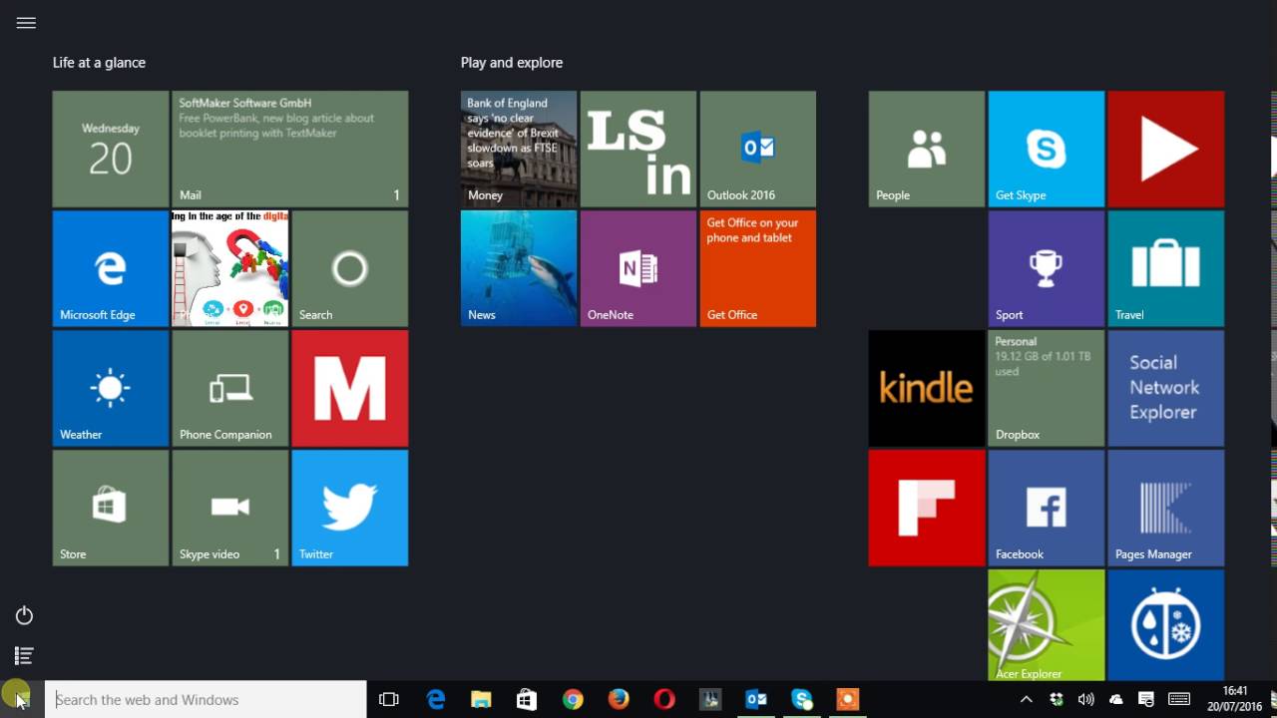Image resolution: width=1277 pixels, height=718 pixels.
Task: Launch the Acer Explorer tile
Action: (1047, 625)
